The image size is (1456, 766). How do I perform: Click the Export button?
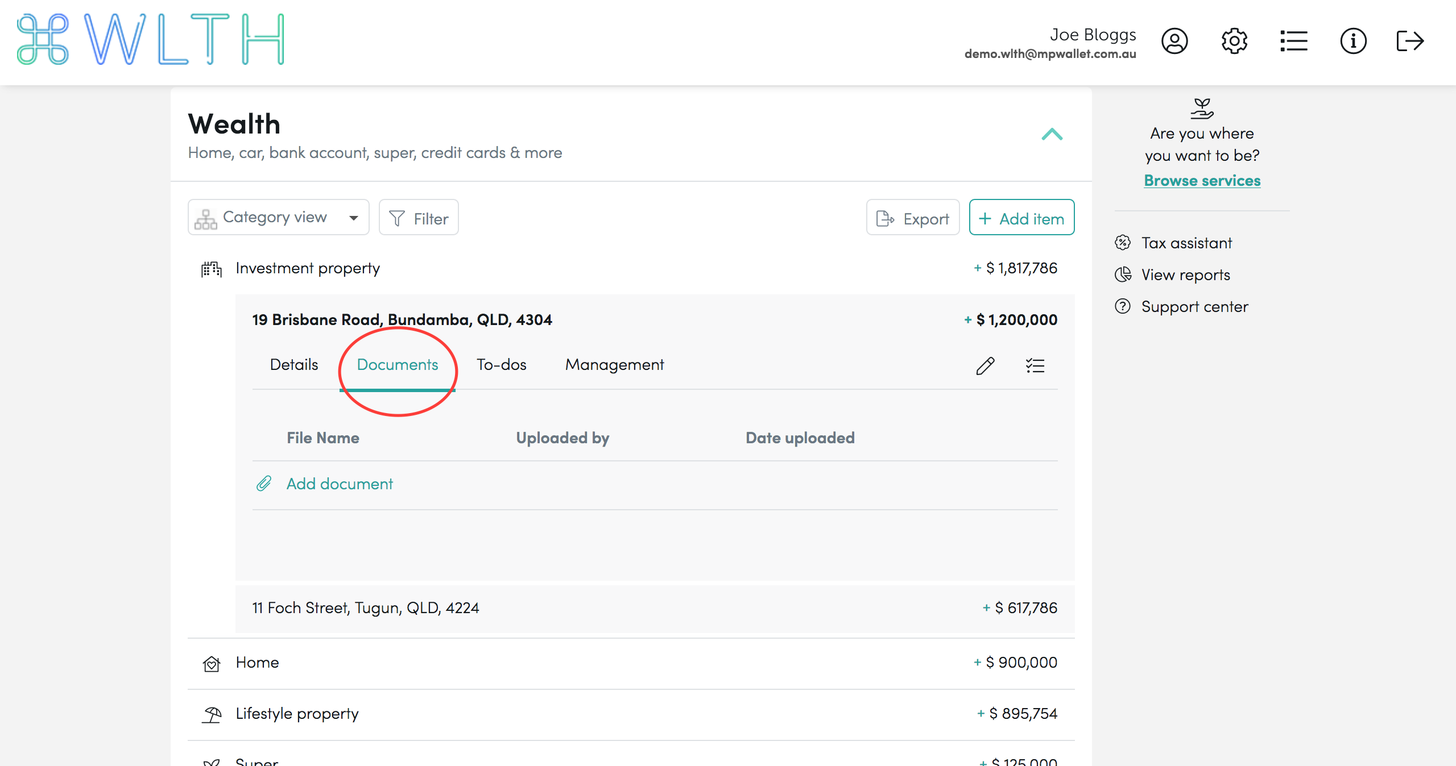point(913,217)
